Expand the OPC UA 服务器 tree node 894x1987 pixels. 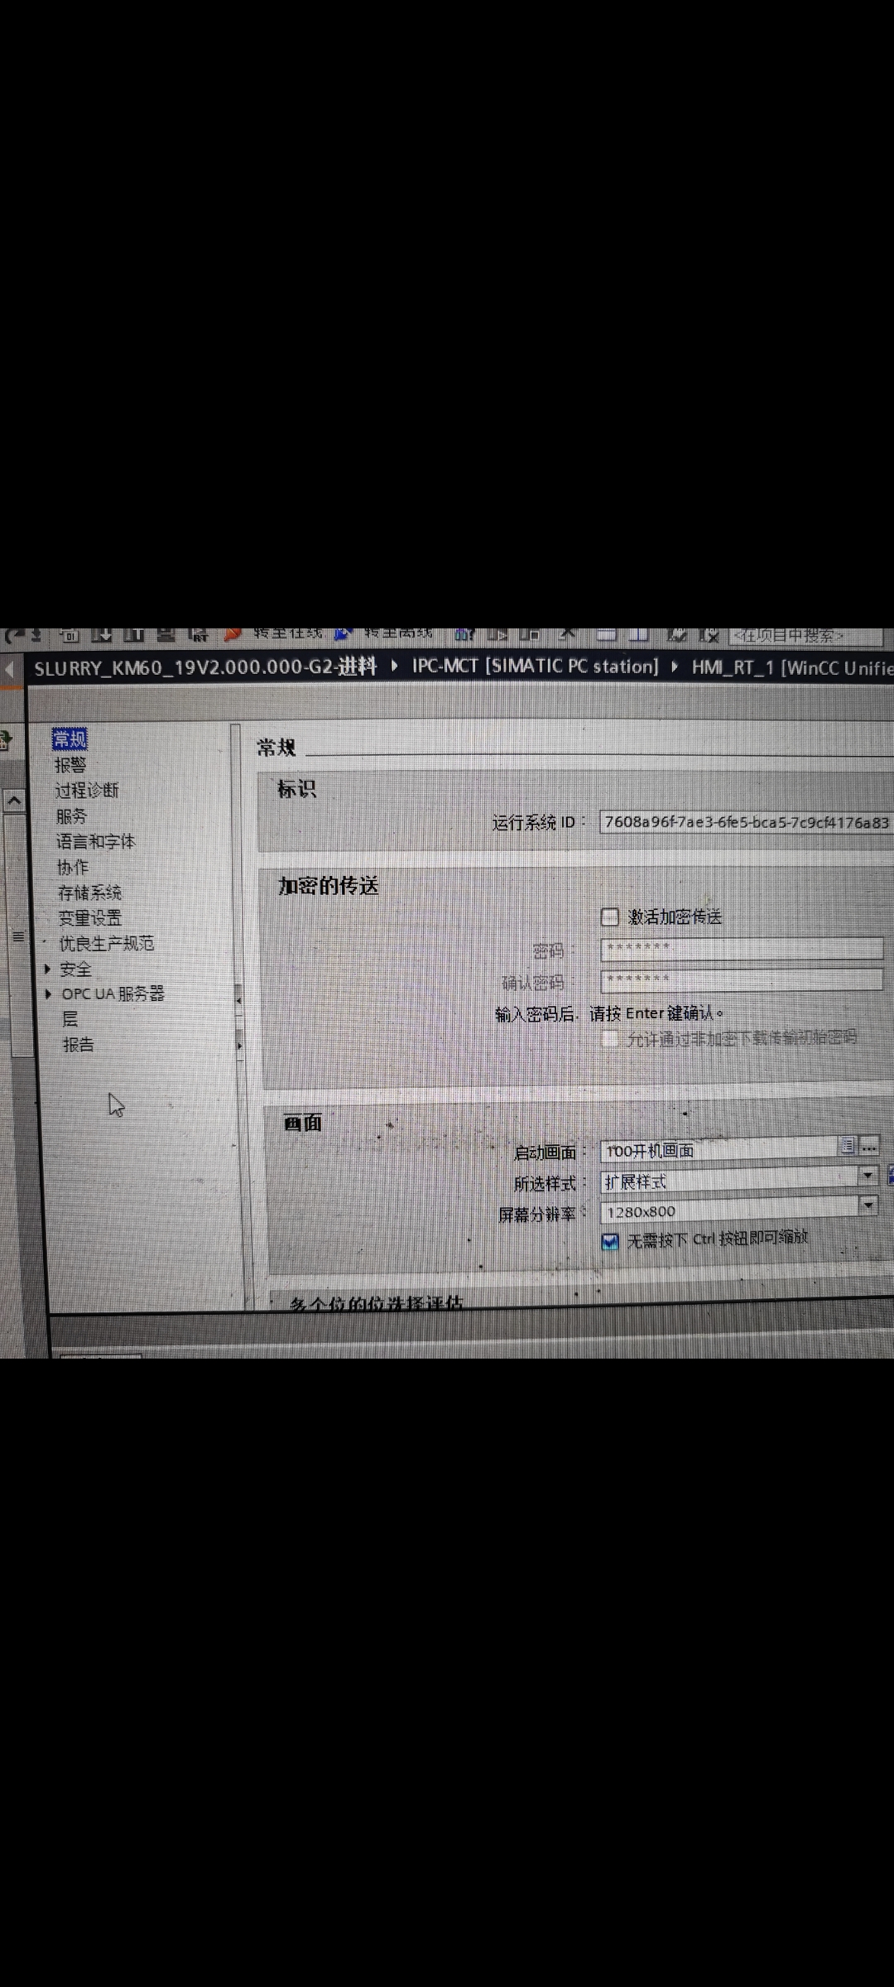pos(48,993)
